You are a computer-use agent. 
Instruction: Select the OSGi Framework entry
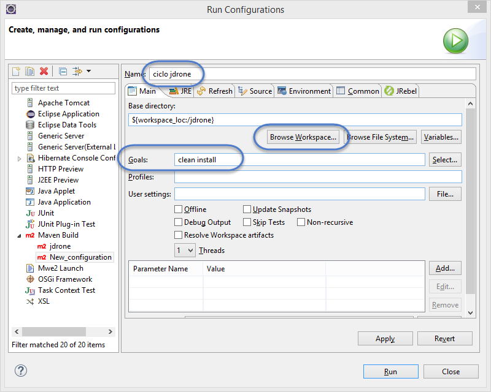(x=65, y=279)
